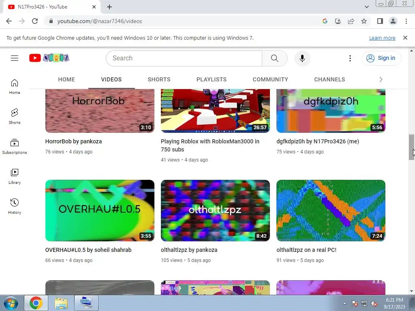This screenshot has width=415, height=311.
Task: Share this page icon in address bar
Action: 351,21
